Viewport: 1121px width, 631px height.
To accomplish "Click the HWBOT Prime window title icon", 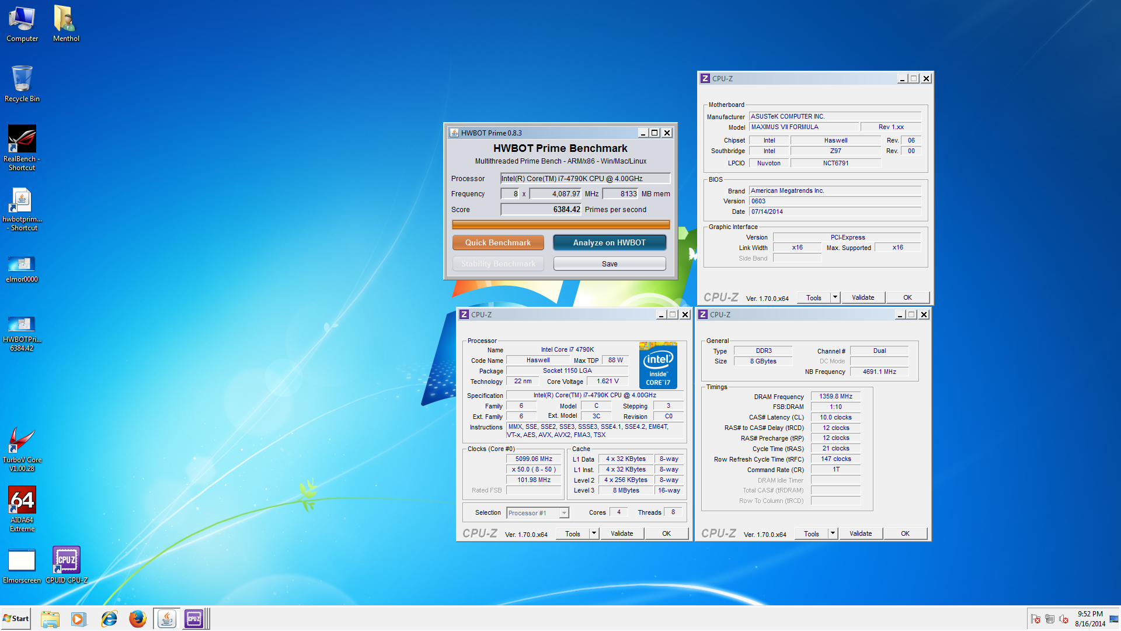I will point(454,133).
